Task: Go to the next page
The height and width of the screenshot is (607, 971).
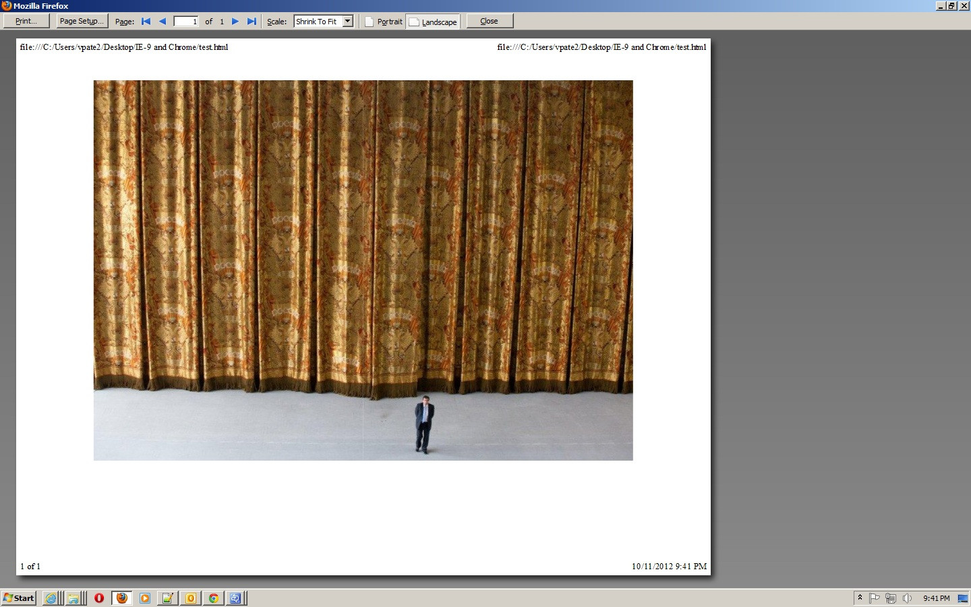Action: pyautogui.click(x=235, y=21)
